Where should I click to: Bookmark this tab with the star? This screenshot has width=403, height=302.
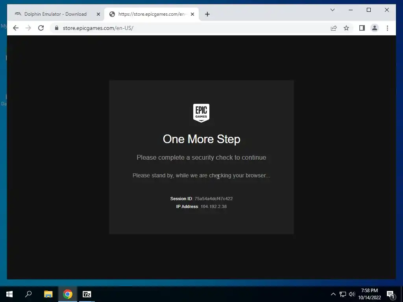346,28
